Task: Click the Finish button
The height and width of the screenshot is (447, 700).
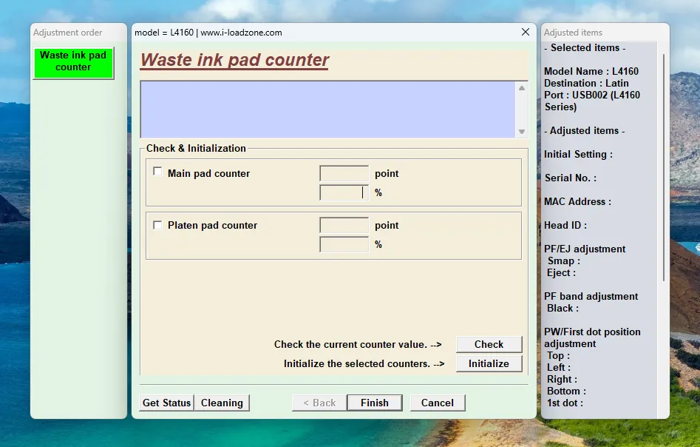Action: point(374,403)
